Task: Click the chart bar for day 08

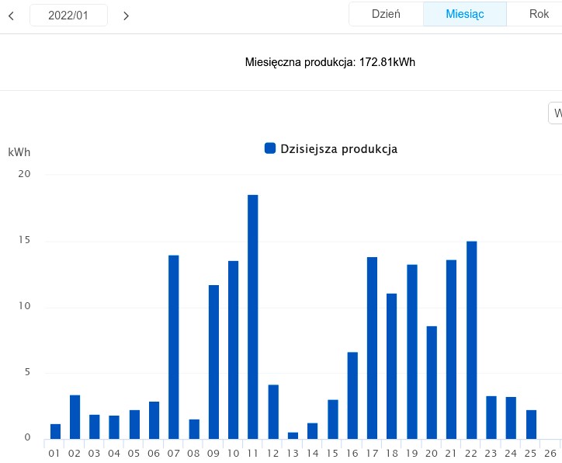Action: point(194,429)
